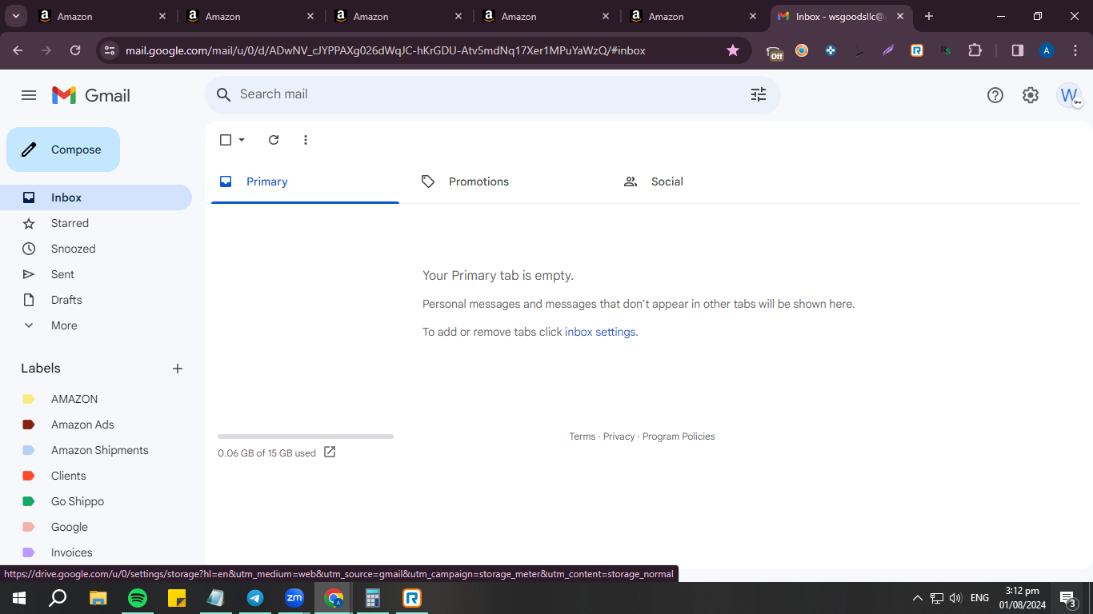Open File Explorer from the taskbar

[x=98, y=598]
